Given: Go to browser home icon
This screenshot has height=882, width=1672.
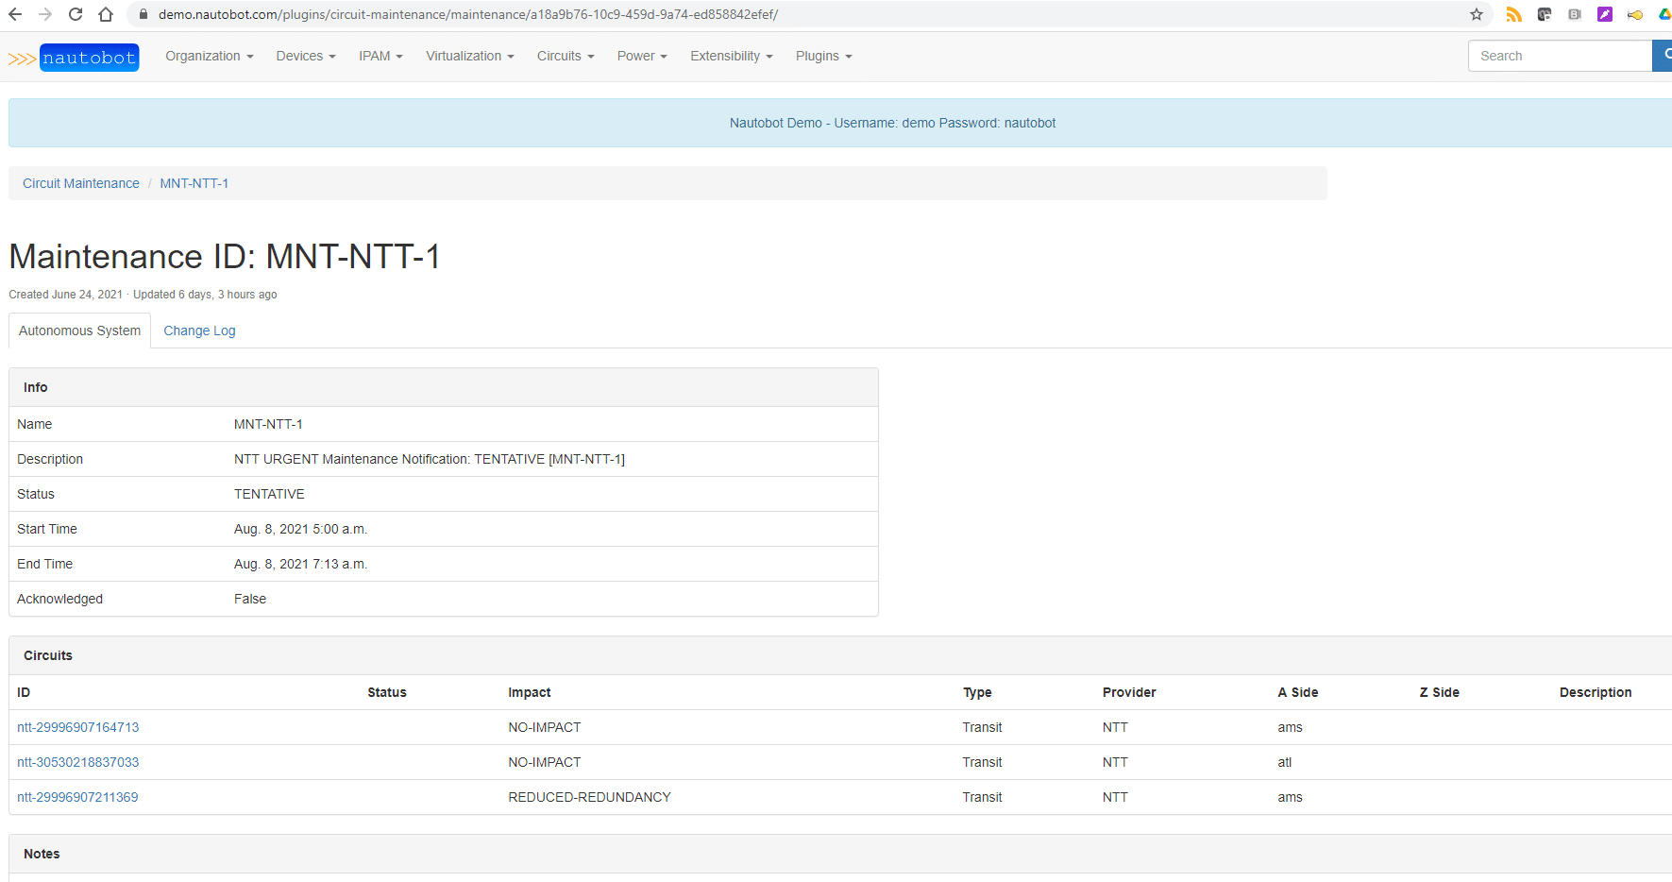Looking at the screenshot, I should point(106,14).
